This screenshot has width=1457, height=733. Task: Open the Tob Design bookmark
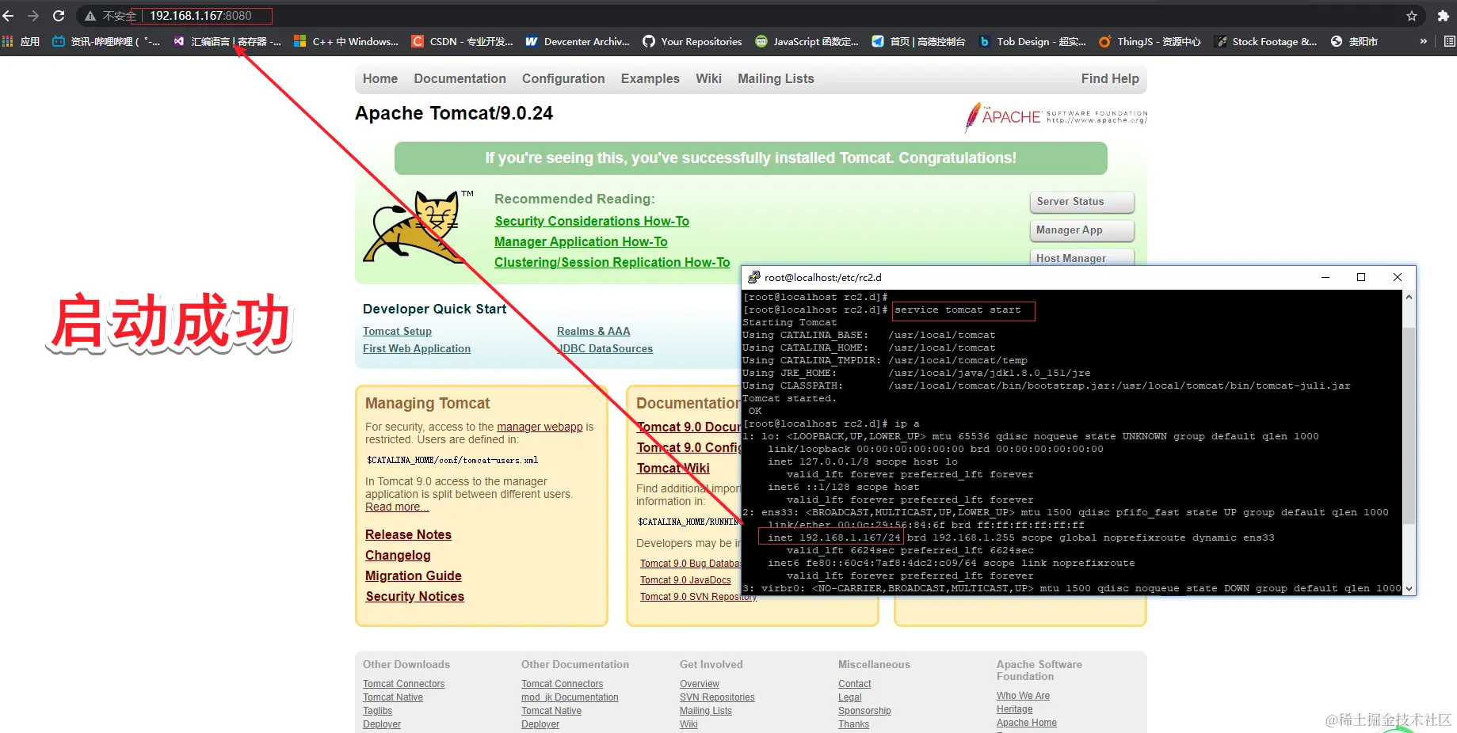1032,41
